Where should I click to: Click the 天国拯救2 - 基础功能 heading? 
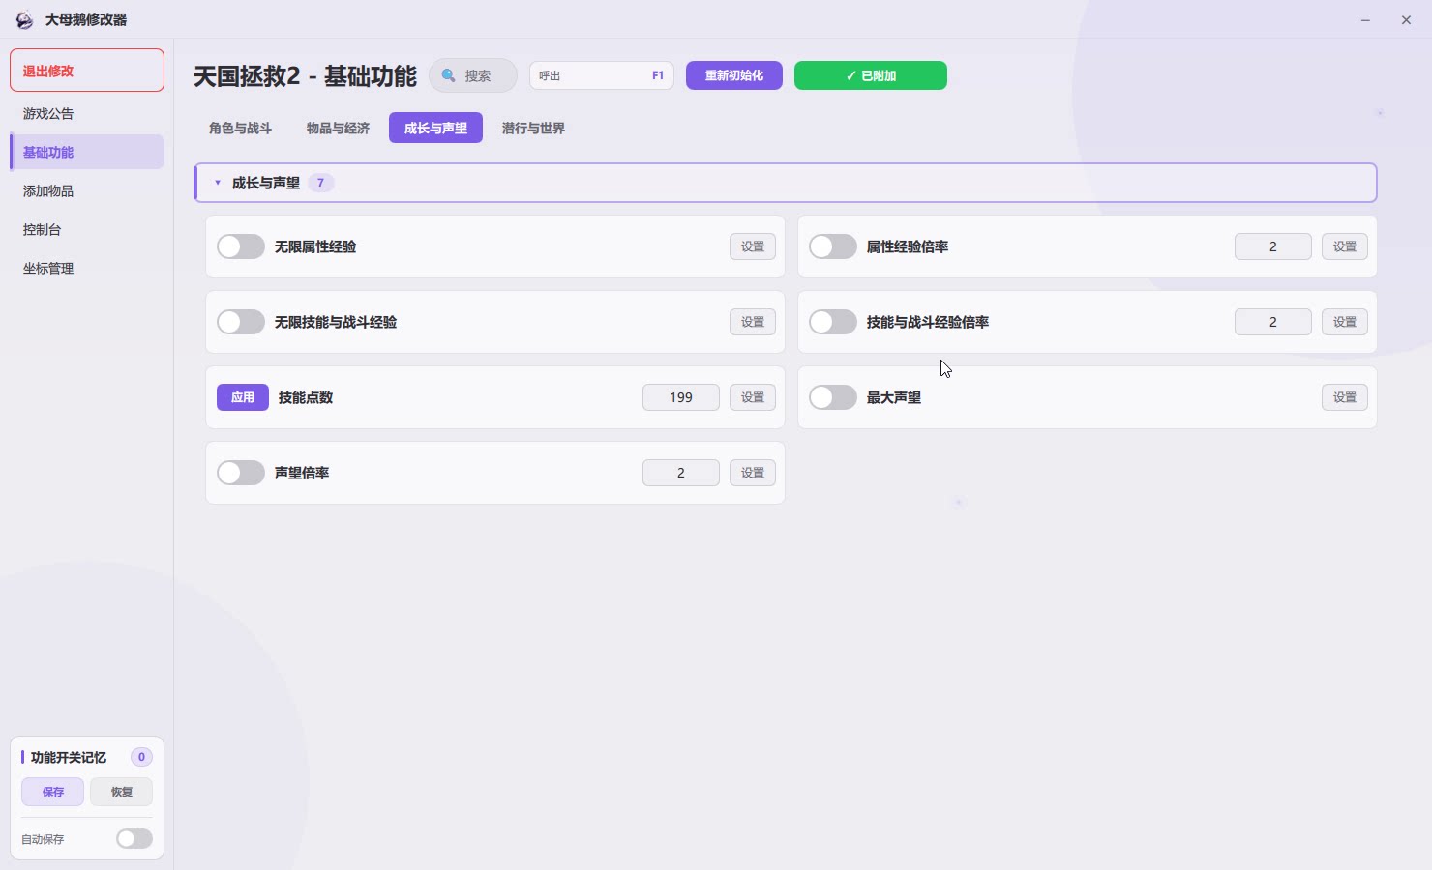[305, 76]
